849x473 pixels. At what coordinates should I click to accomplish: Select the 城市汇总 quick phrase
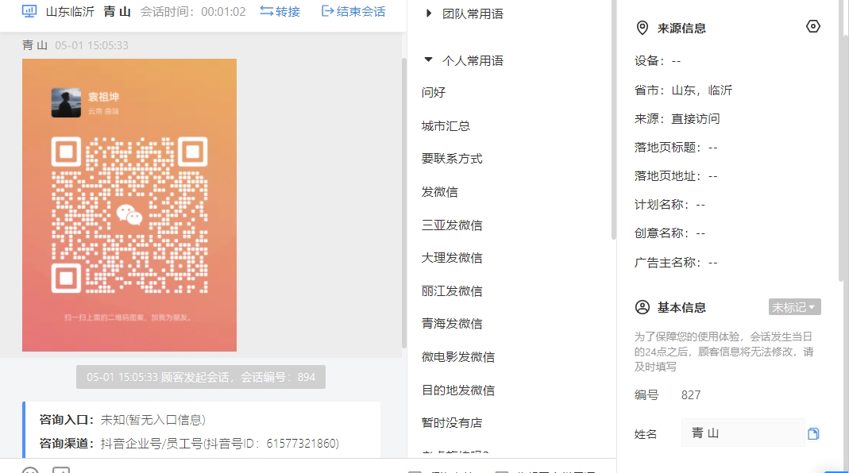coord(446,126)
